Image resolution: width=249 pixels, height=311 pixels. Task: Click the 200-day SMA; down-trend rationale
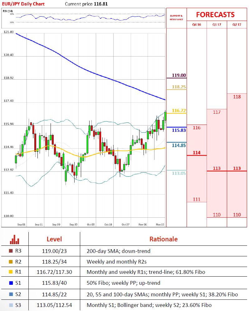[119, 251]
